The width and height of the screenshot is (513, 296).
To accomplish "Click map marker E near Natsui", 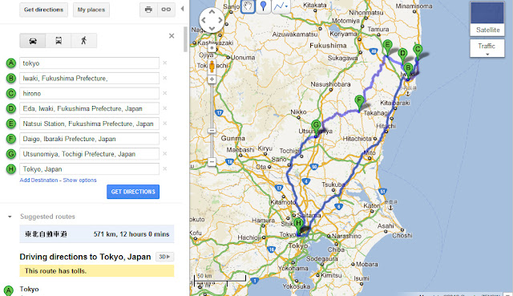I will pos(388,48).
